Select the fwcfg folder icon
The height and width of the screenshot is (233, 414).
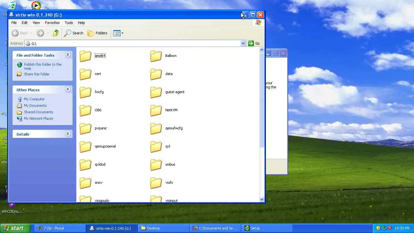(85, 92)
